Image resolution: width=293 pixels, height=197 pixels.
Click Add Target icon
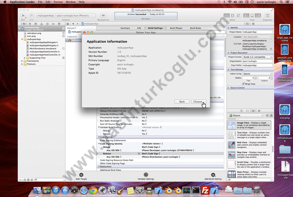click(81, 175)
